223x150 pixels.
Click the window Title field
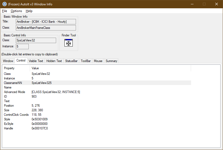(46, 22)
